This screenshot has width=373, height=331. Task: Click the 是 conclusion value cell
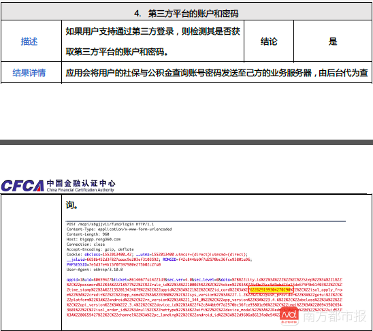point(333,41)
